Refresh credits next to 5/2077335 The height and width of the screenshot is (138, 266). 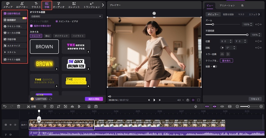(51, 99)
